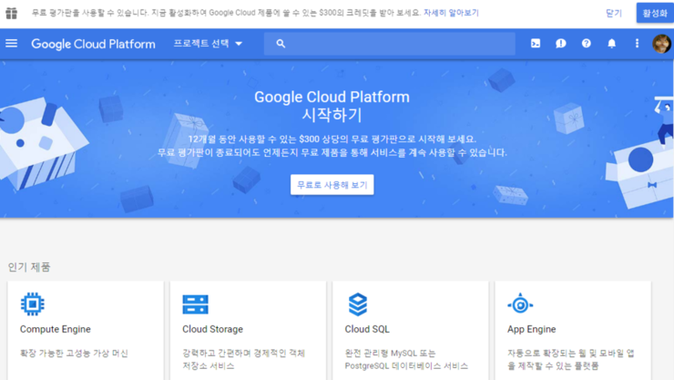Show notifications bell
This screenshot has height=380, width=674.
point(612,44)
